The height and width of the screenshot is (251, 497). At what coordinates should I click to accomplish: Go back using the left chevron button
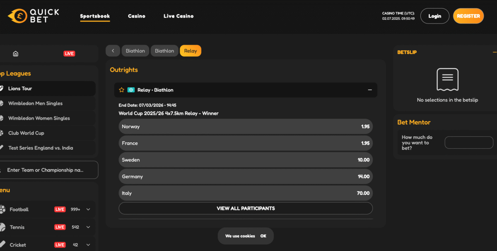coord(113,51)
